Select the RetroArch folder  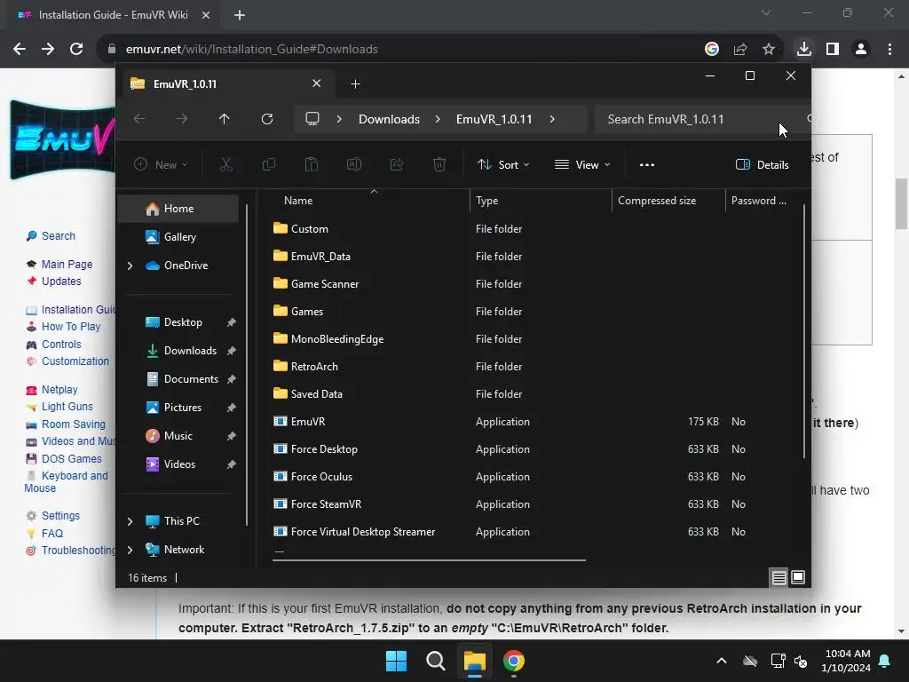point(314,367)
